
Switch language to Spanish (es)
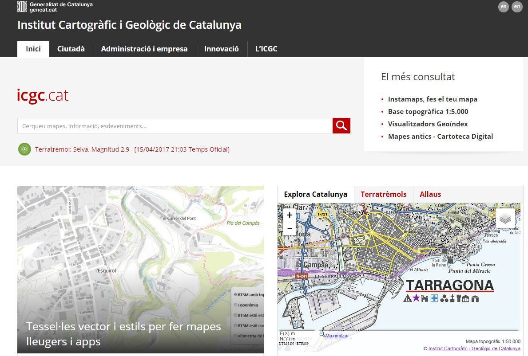point(504,7)
